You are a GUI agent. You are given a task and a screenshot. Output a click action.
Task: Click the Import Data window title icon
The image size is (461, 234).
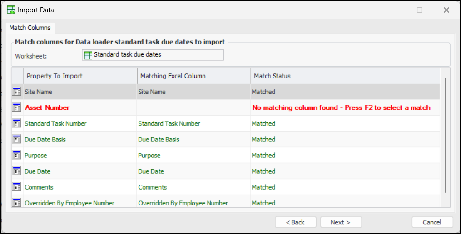pos(11,10)
